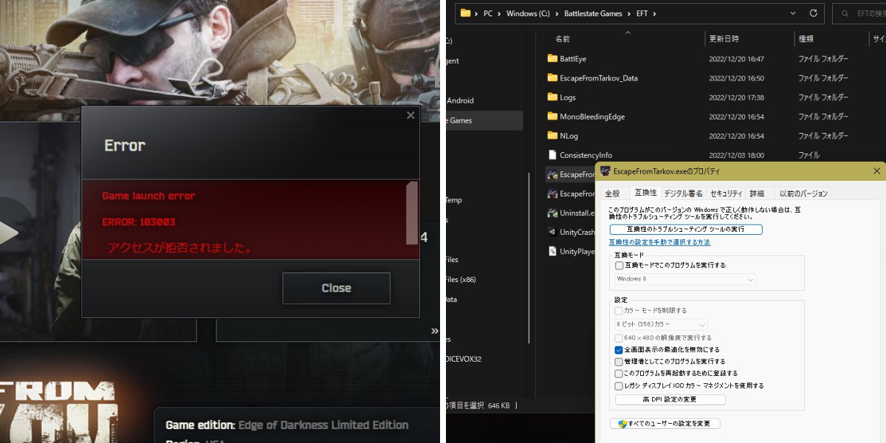Expand the chevron after Battlestate Games in path

pyautogui.click(x=631, y=13)
